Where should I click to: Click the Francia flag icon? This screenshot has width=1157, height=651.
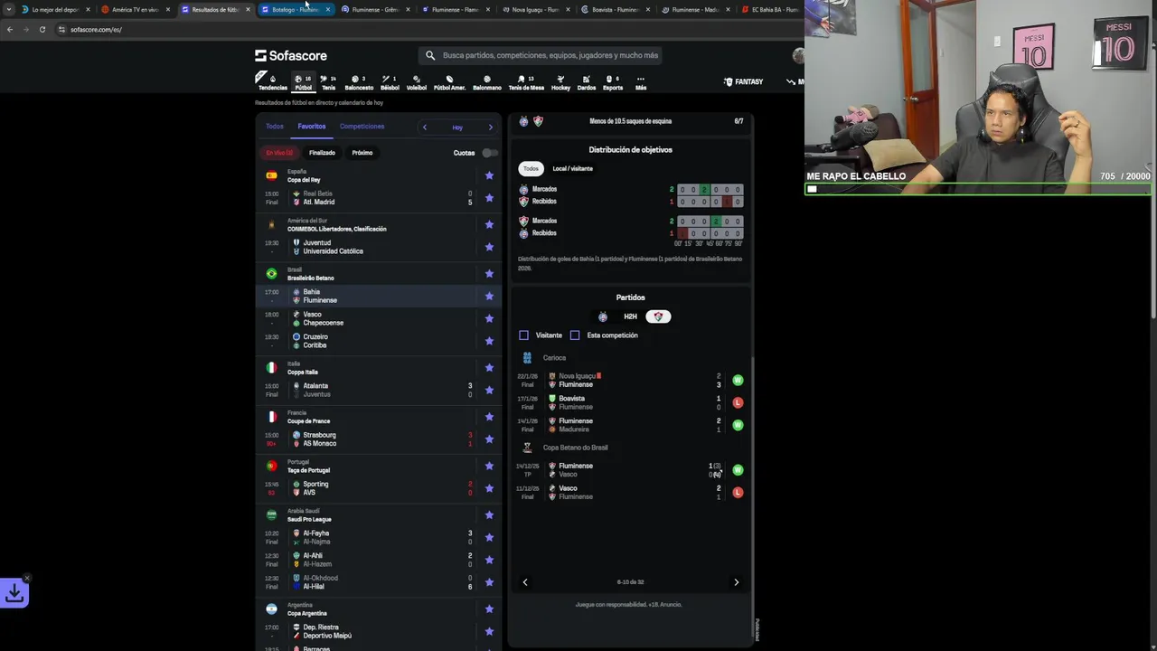point(271,417)
